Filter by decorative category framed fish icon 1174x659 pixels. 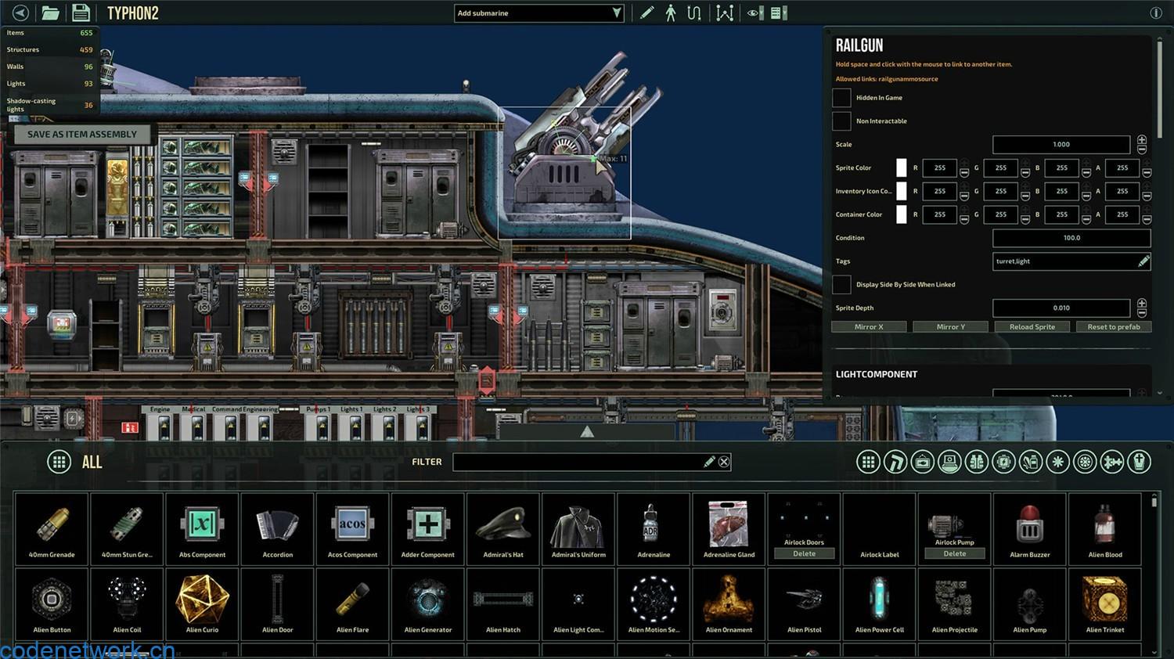click(x=922, y=462)
